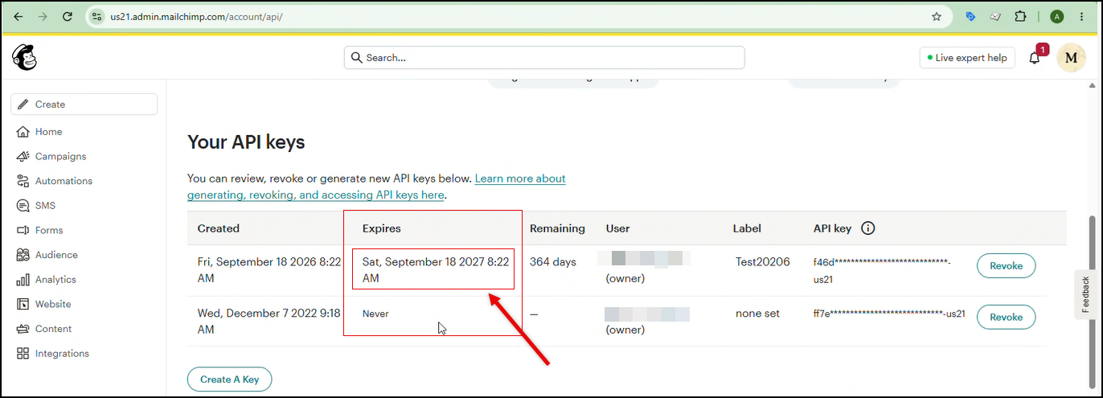Viewport: 1103px width, 398px height.
Task: Revoke the "none set" API key
Action: 1006,317
